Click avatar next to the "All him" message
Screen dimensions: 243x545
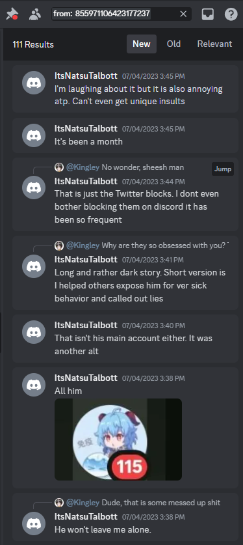coord(34,385)
